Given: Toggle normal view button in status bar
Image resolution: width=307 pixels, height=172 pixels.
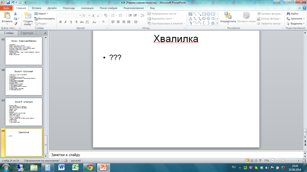Looking at the screenshot, I should click(248, 160).
